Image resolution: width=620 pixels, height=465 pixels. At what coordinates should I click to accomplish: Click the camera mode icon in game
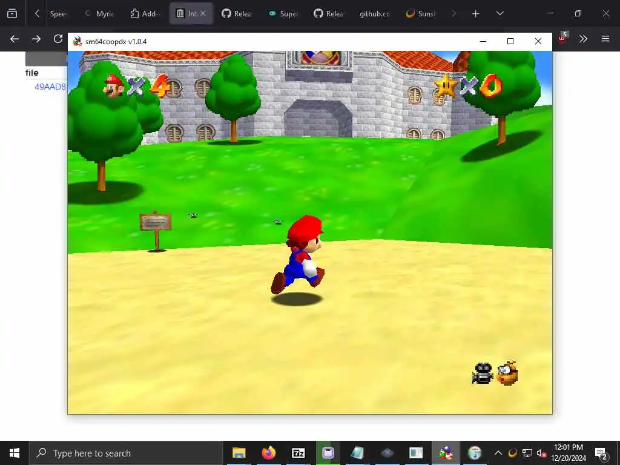483,373
